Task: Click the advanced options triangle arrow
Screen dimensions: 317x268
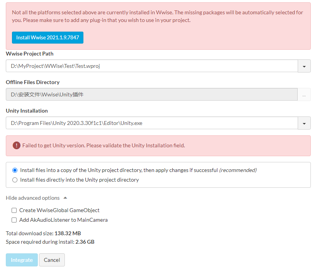Action: point(65,198)
